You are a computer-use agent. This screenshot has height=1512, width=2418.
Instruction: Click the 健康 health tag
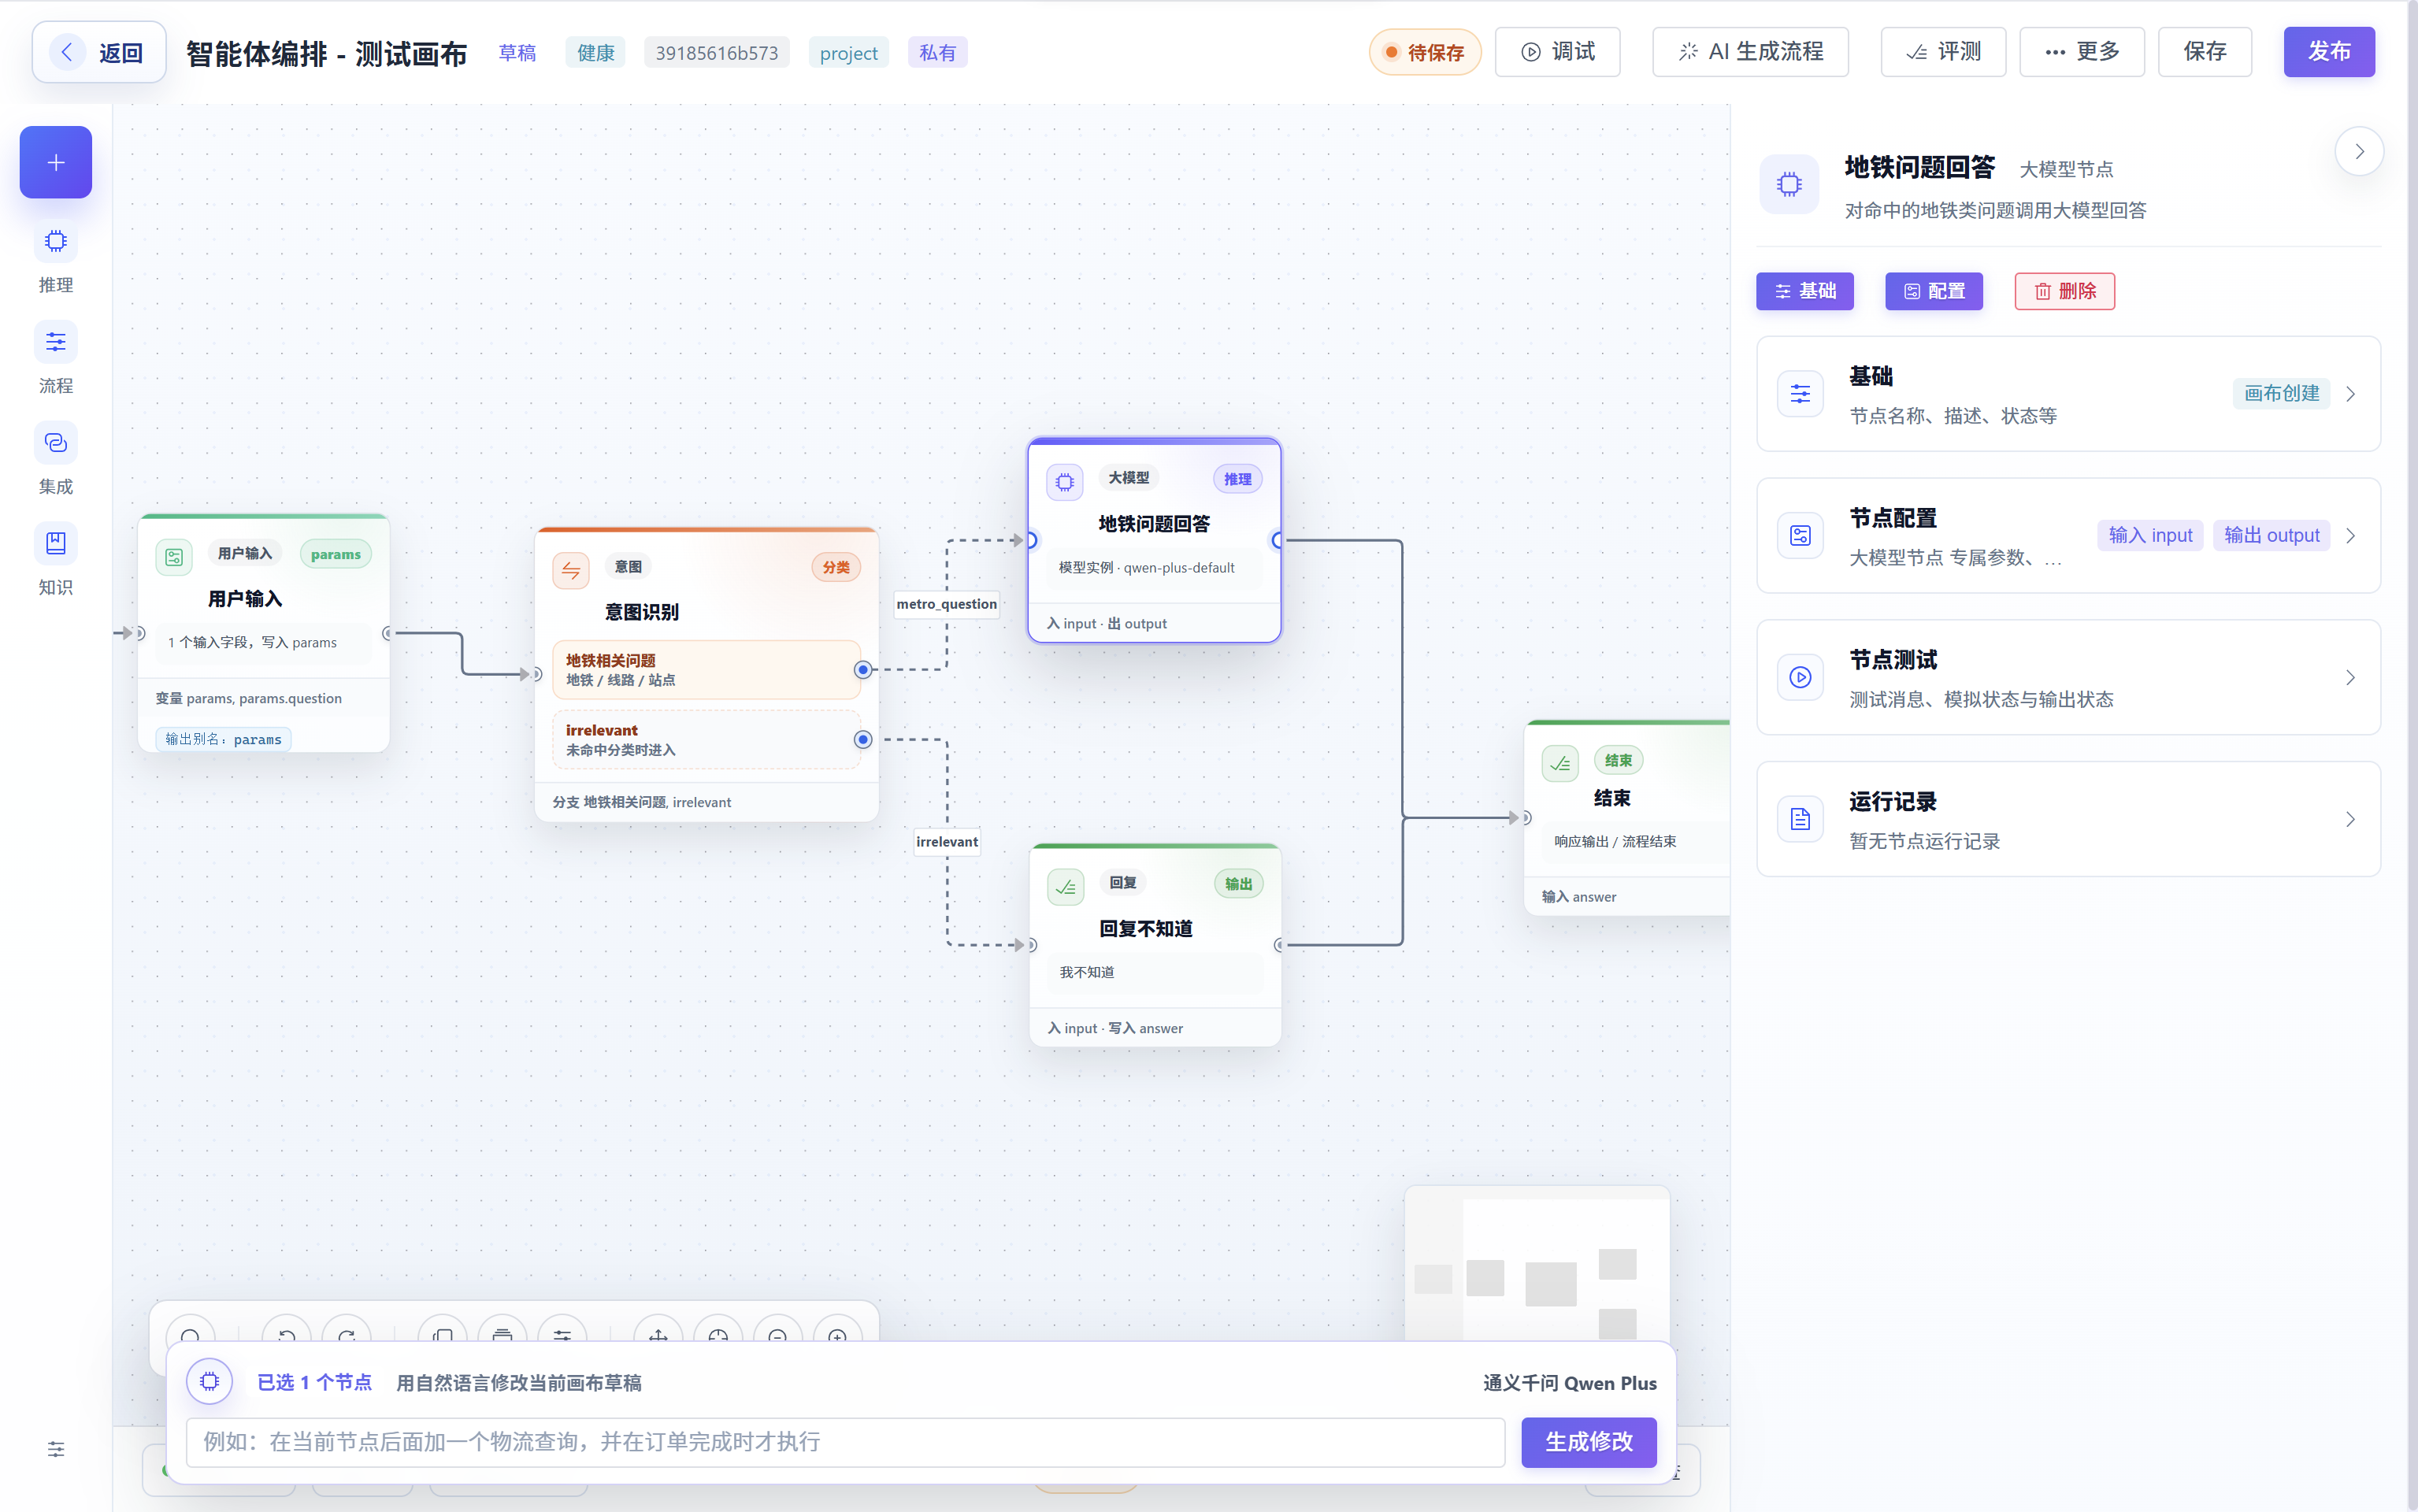point(596,53)
